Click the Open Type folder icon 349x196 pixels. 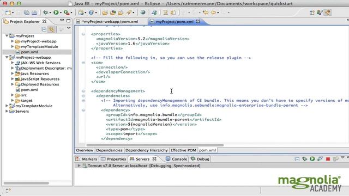[113, 13]
